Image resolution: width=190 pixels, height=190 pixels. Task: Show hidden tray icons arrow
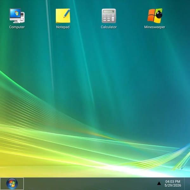point(159,183)
